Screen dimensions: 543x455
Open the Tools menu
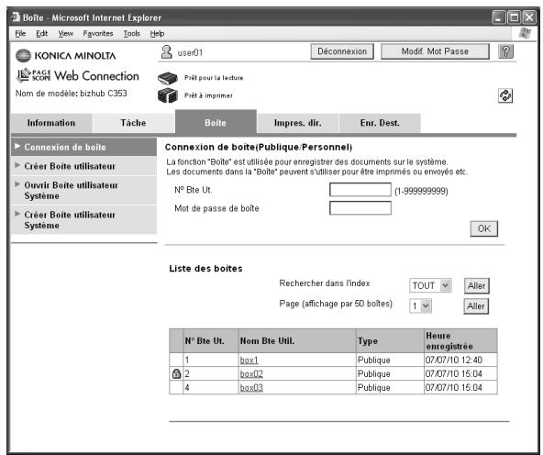point(131,34)
